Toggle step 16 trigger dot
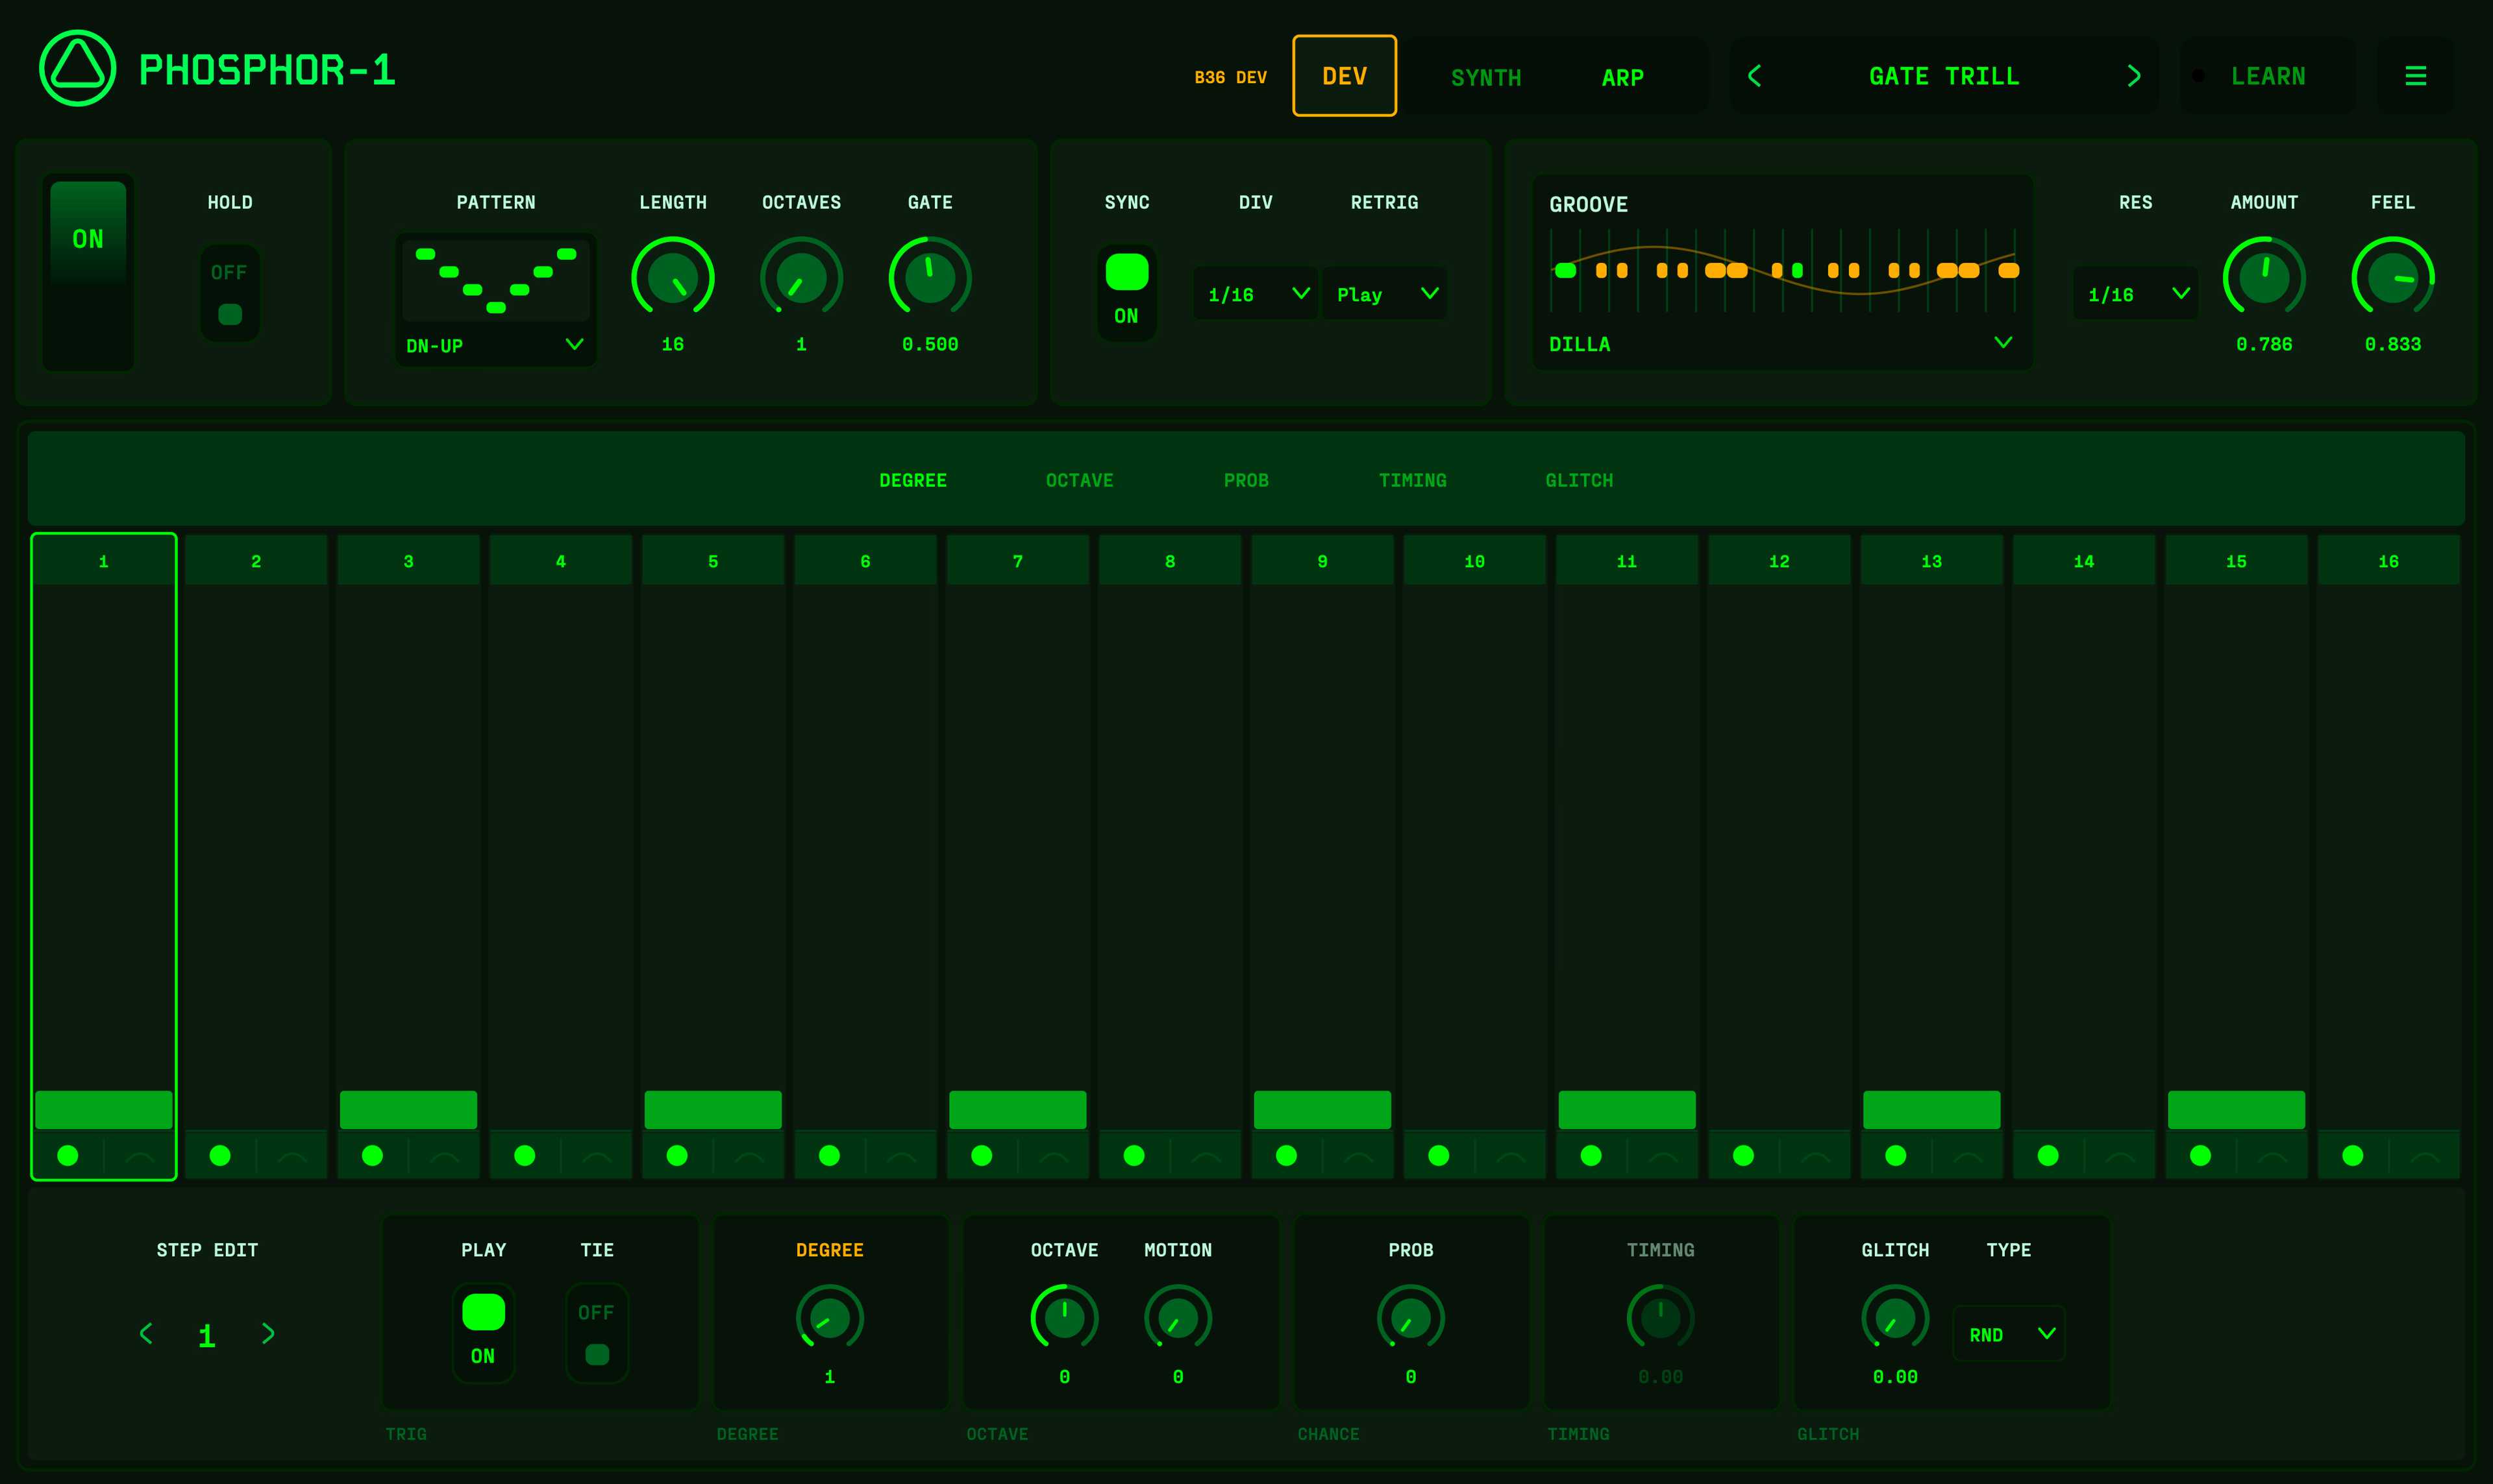The image size is (2493, 1484). click(2353, 1155)
